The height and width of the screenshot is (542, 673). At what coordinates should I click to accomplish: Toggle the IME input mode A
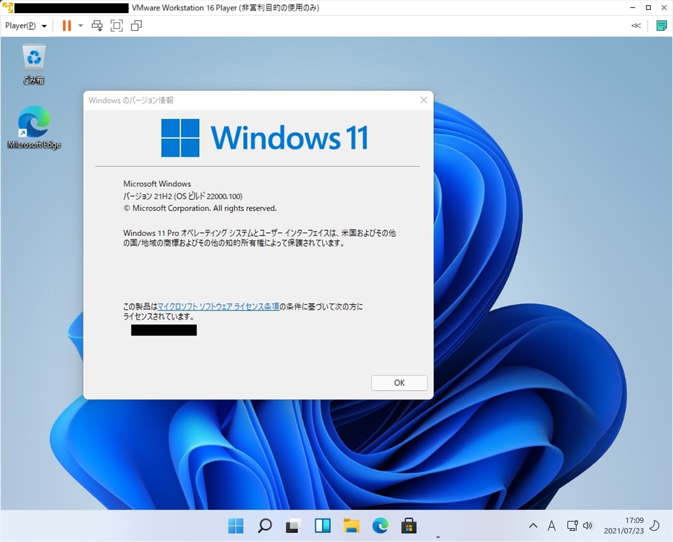click(551, 526)
